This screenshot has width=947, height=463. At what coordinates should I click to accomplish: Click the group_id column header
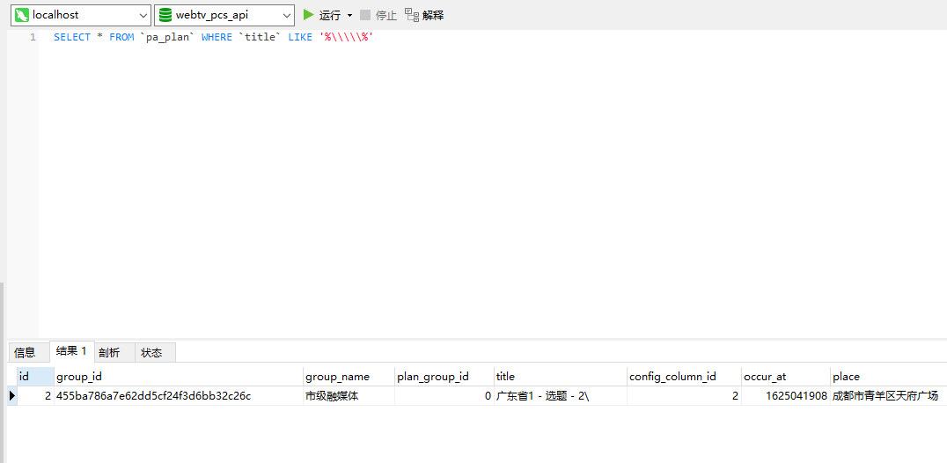179,376
